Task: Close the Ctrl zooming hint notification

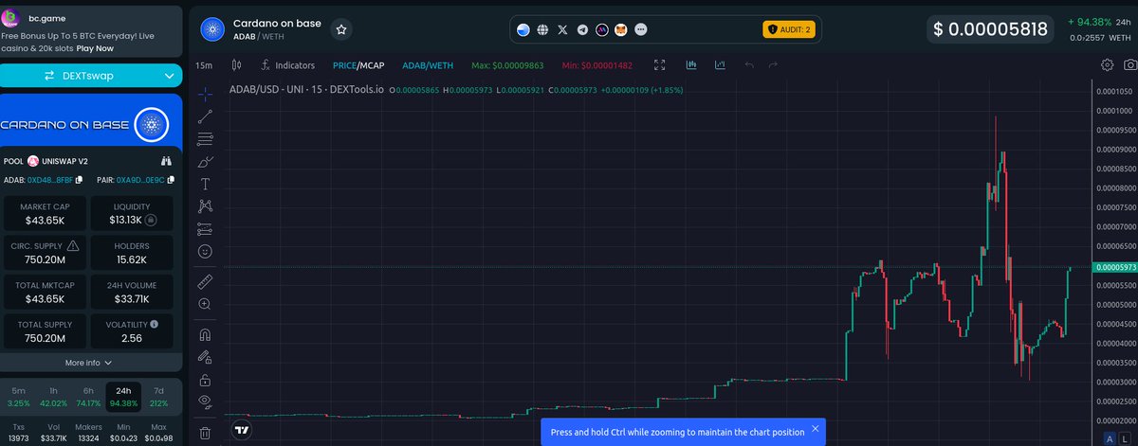Action: 815,429
